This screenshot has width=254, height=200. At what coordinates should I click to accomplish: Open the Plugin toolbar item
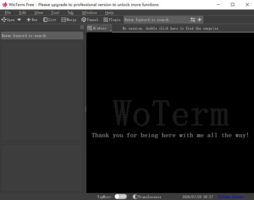(112, 20)
